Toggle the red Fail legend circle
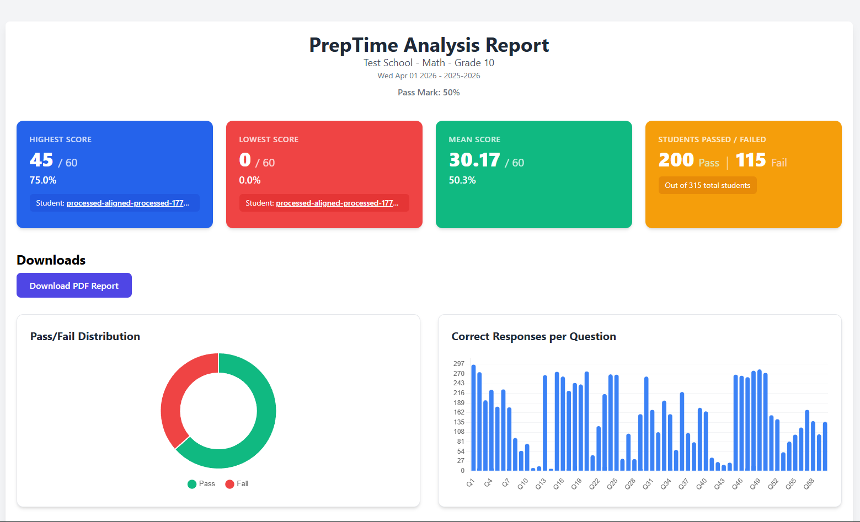The image size is (860, 522). tap(229, 484)
